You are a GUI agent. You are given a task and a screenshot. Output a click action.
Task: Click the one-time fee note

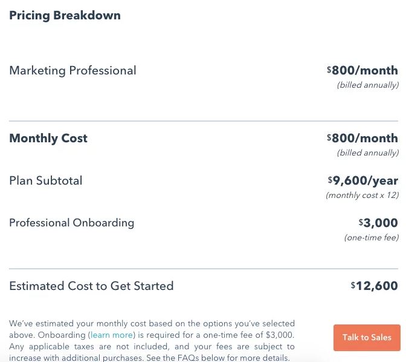pos(372,237)
